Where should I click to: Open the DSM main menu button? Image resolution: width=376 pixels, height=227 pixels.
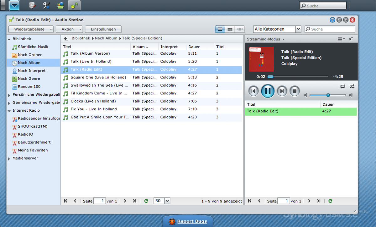click(x=14, y=5)
